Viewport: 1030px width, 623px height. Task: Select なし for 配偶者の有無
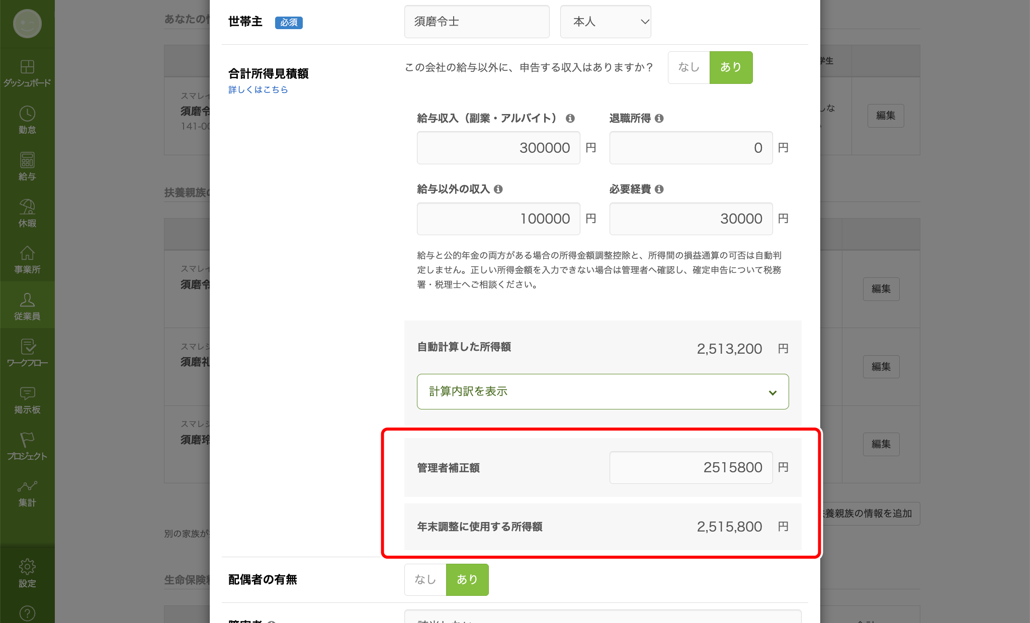coord(425,580)
